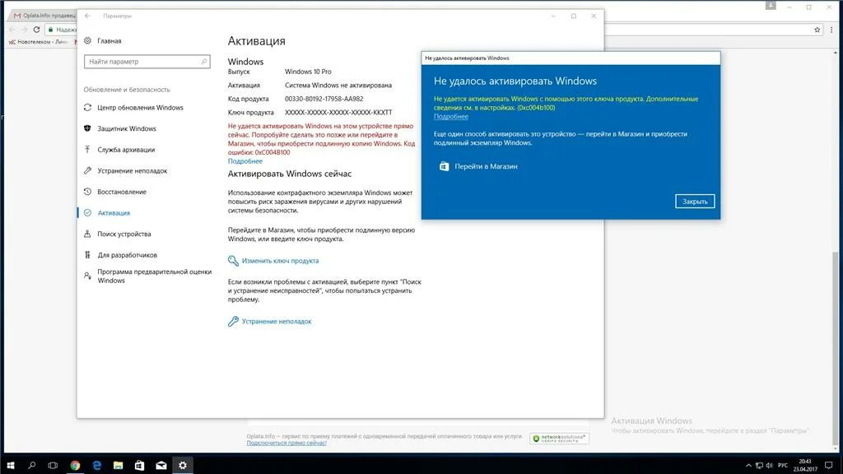
Task: Click Подробнее link under red error text
Action: coord(245,161)
